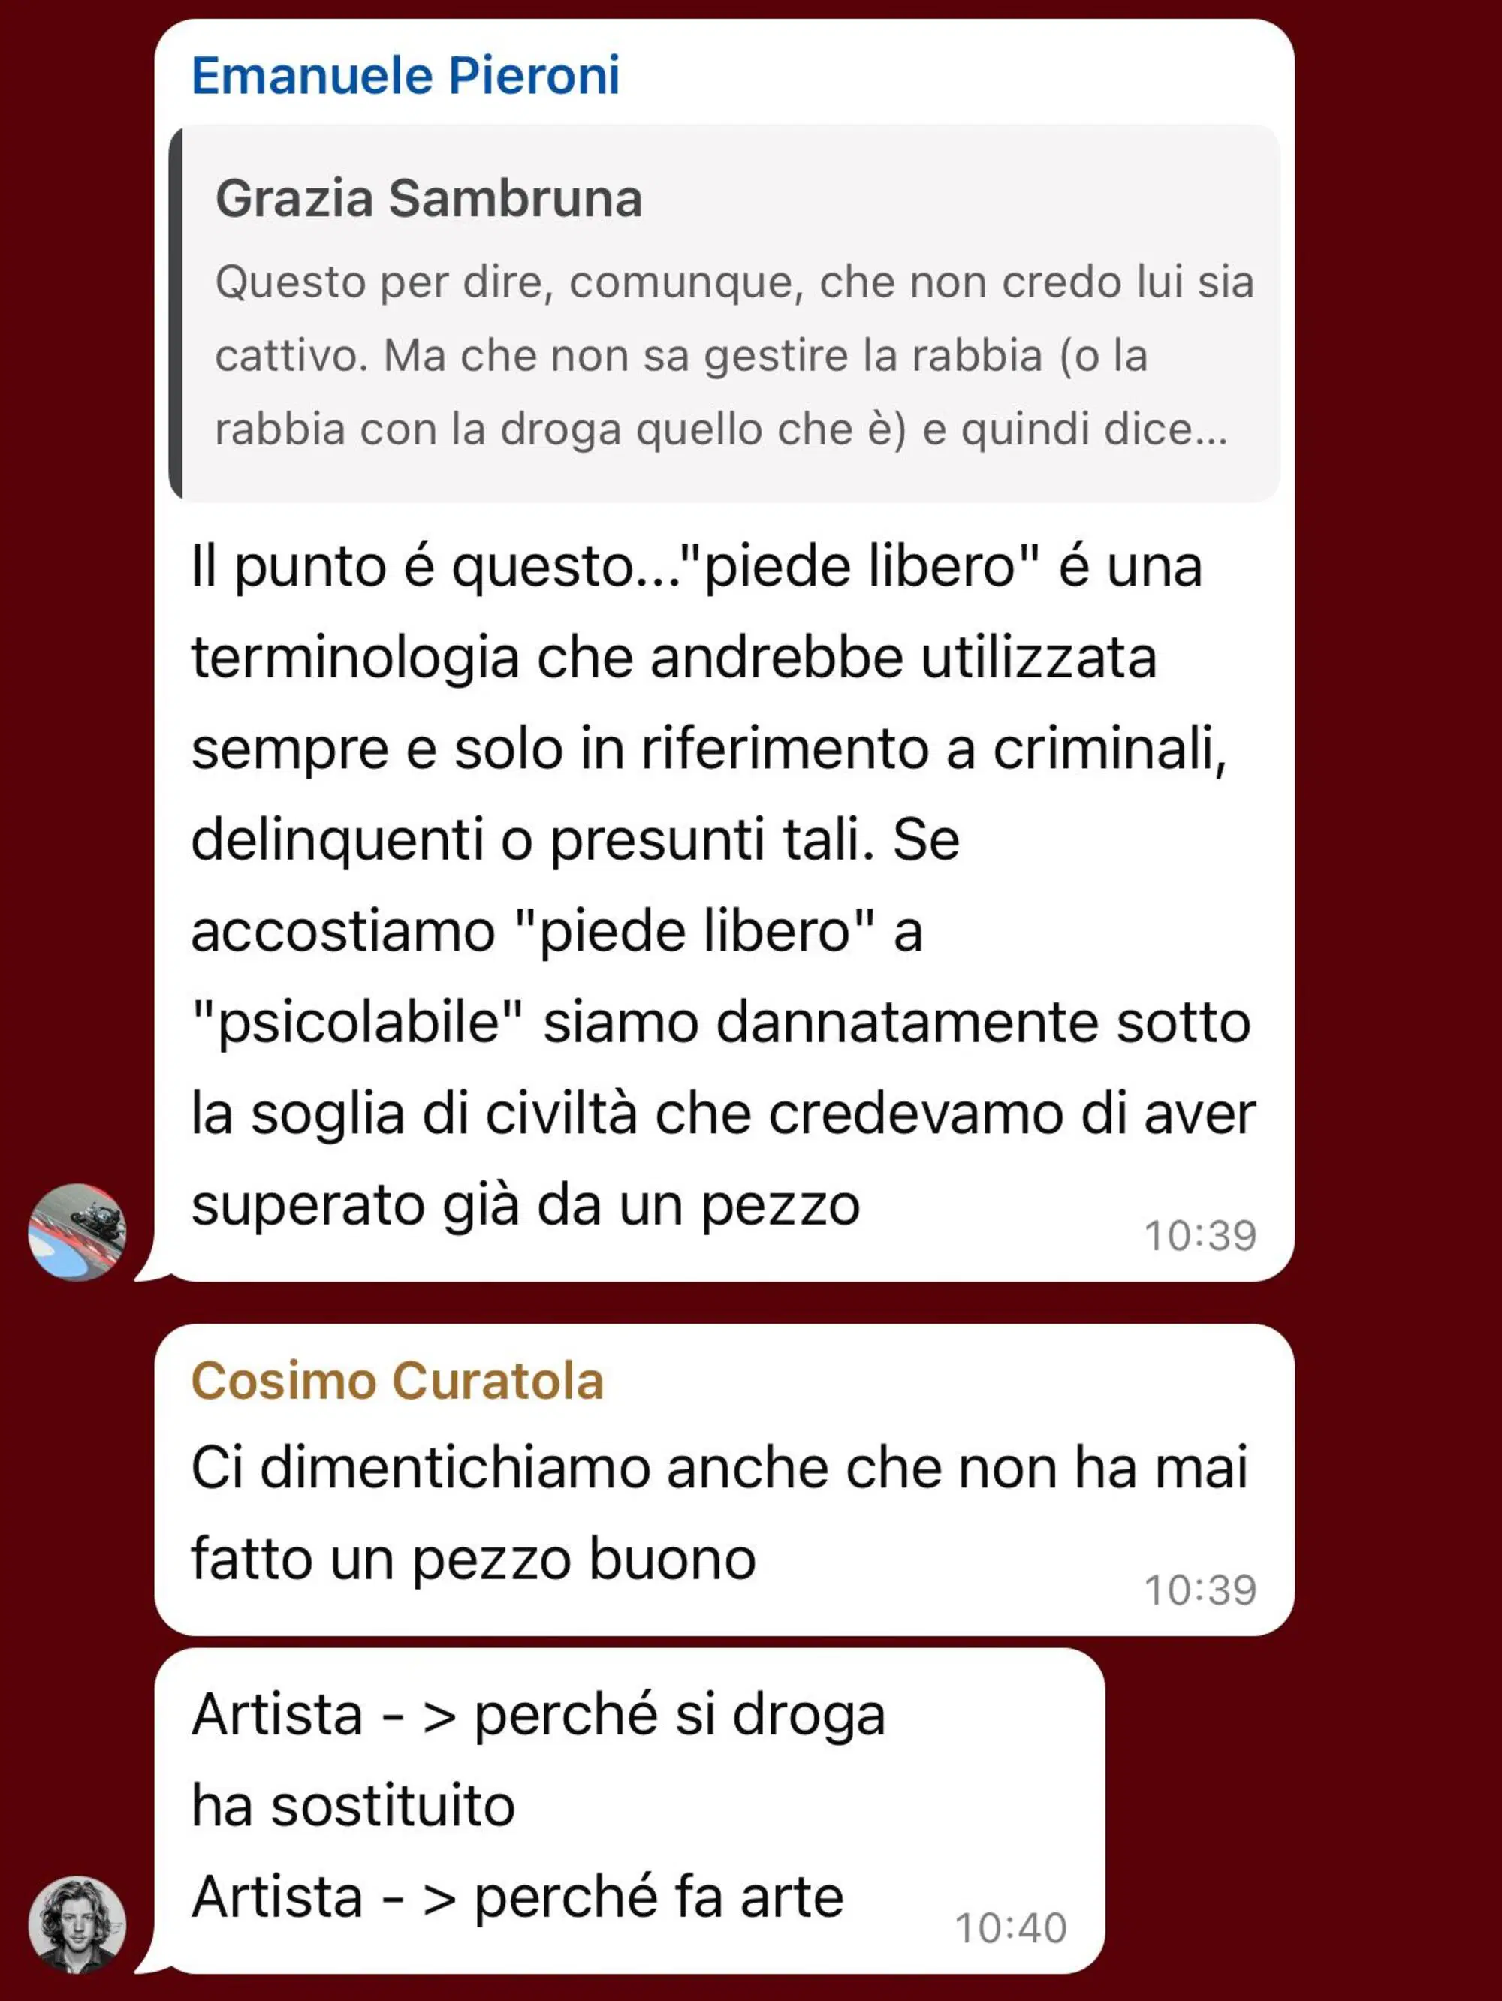Tap the dark vertical bar of the quoted reply
Viewport: 1502px width, 2001px height.
176,313
